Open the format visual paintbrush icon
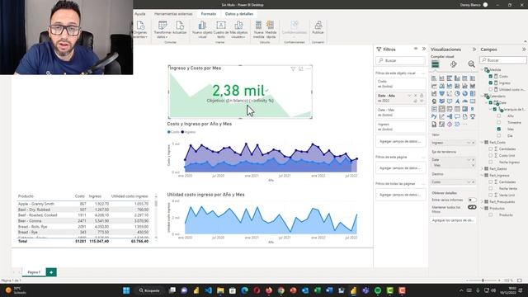Image resolution: width=528 pixels, height=297 pixels. [x=454, y=64]
